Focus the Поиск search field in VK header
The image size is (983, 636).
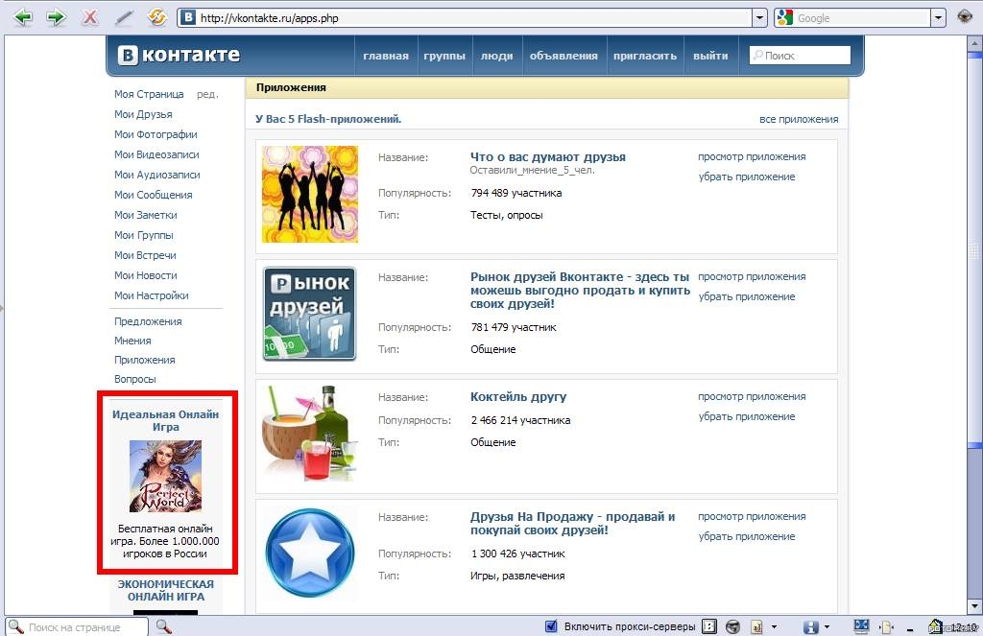800,55
